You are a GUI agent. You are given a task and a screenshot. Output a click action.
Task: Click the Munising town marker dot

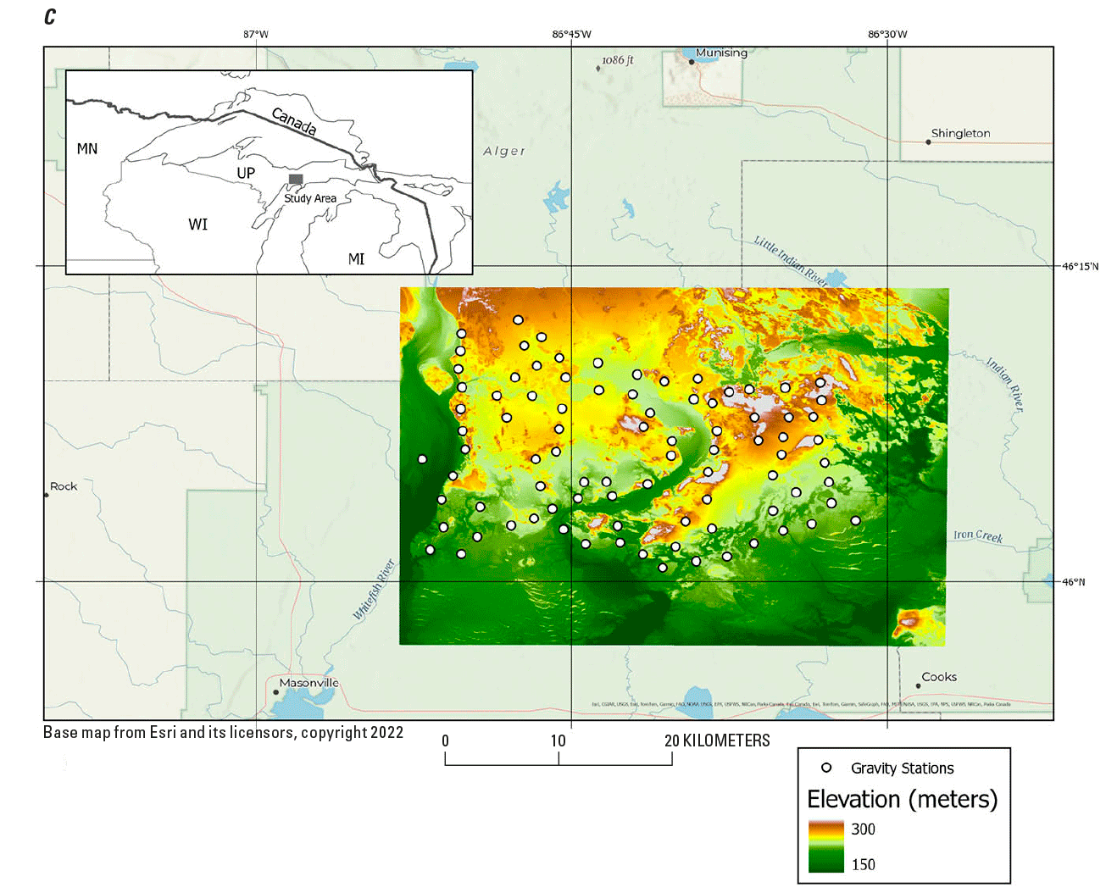(691, 61)
